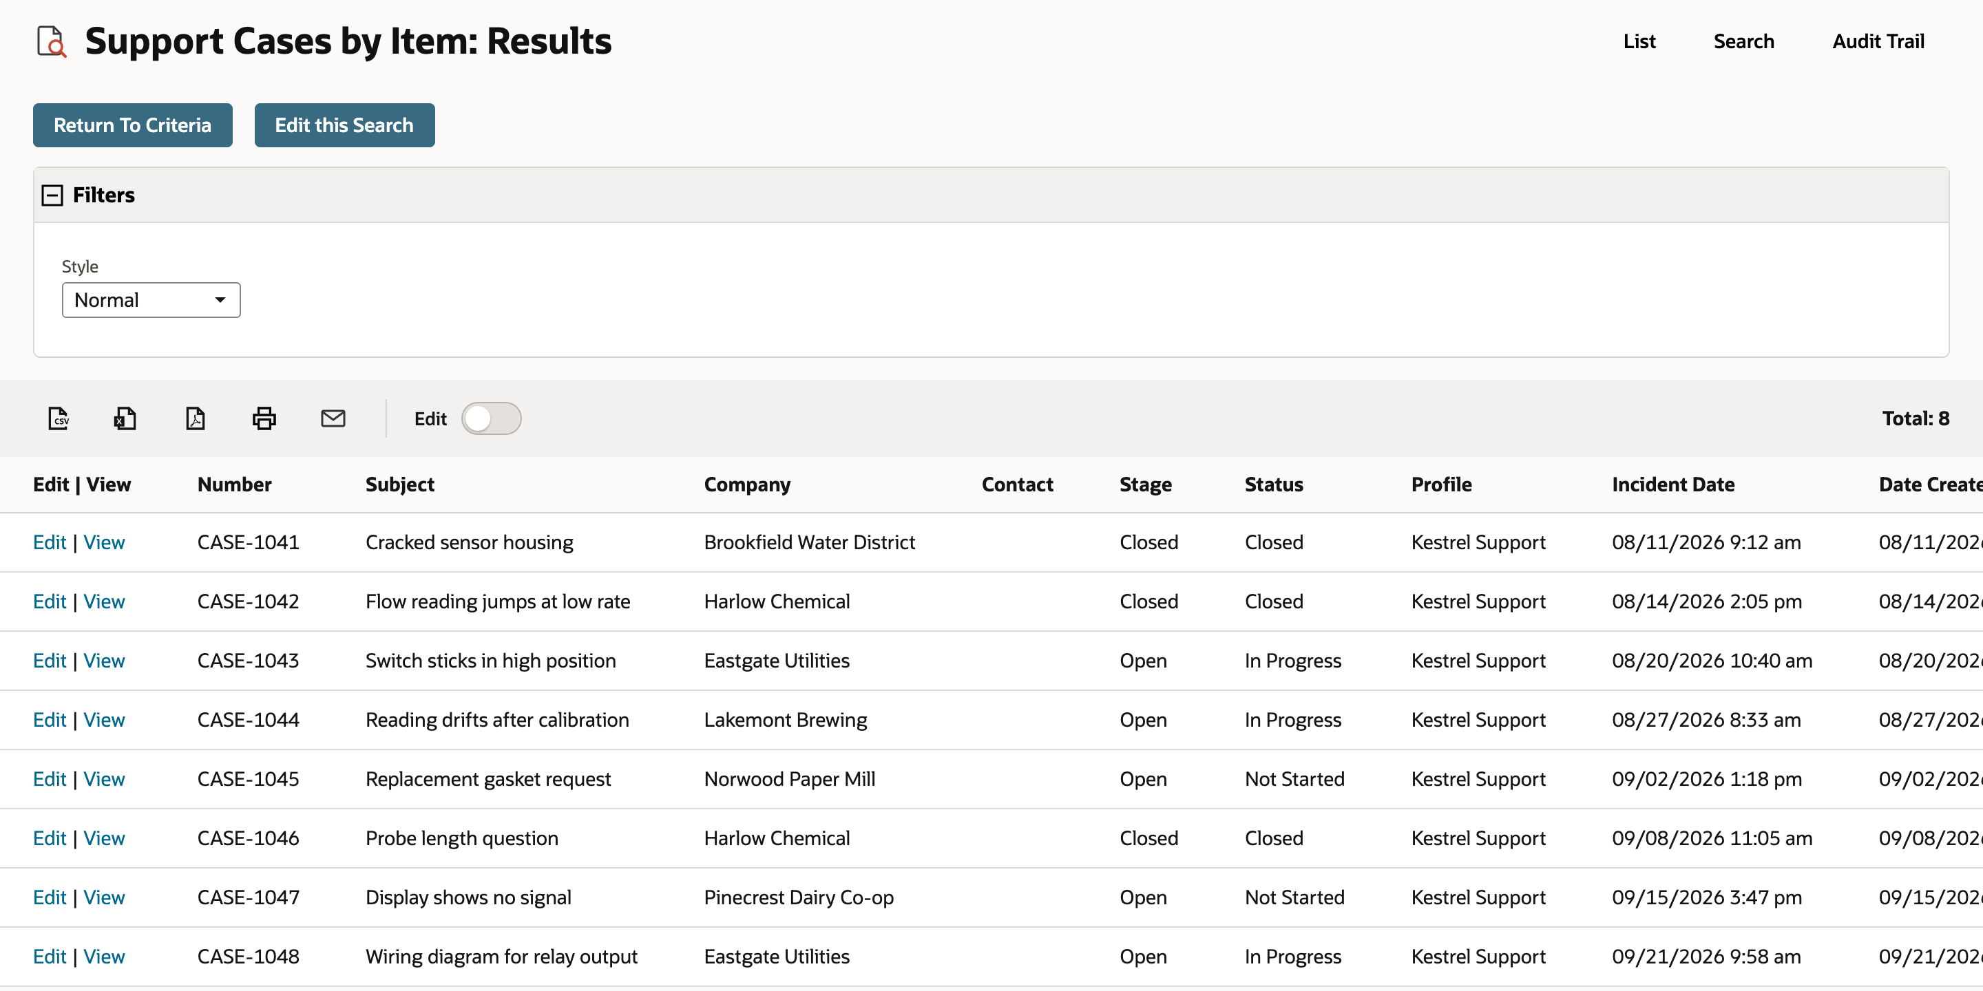View the CASE-1048 record
The height and width of the screenshot is (991, 1983).
tap(104, 957)
